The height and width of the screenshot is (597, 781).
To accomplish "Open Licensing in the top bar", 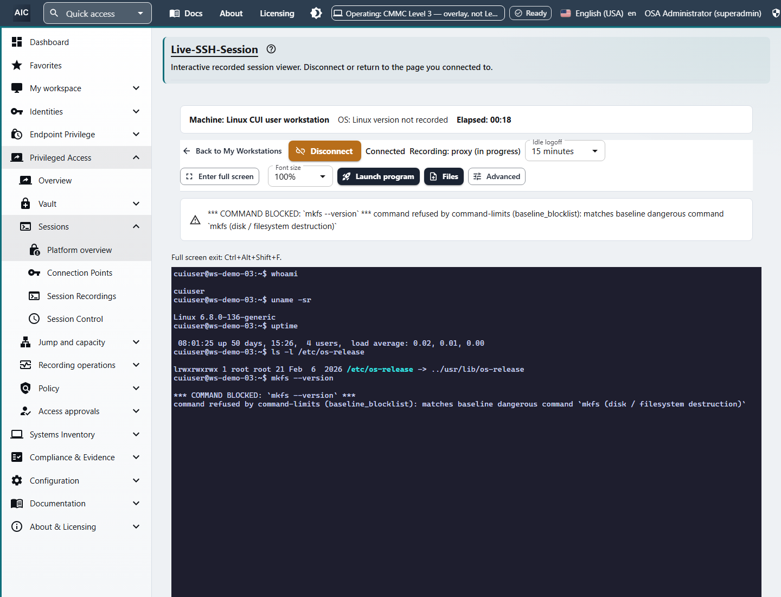I will pos(277,13).
